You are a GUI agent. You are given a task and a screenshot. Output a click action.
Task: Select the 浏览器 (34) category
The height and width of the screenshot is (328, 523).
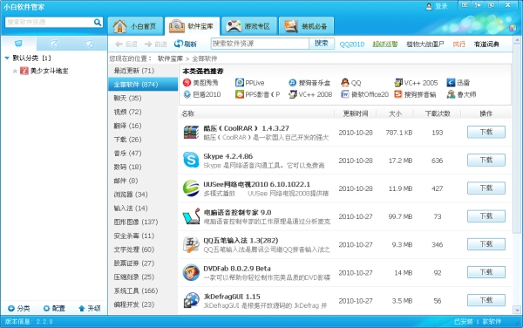[x=143, y=195]
